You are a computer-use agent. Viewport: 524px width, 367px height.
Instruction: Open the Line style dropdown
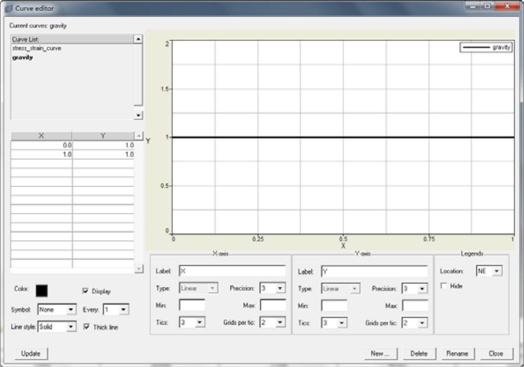pos(70,327)
